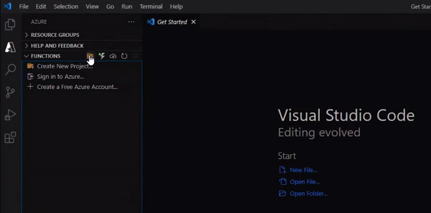Open the Go menu

[110, 6]
